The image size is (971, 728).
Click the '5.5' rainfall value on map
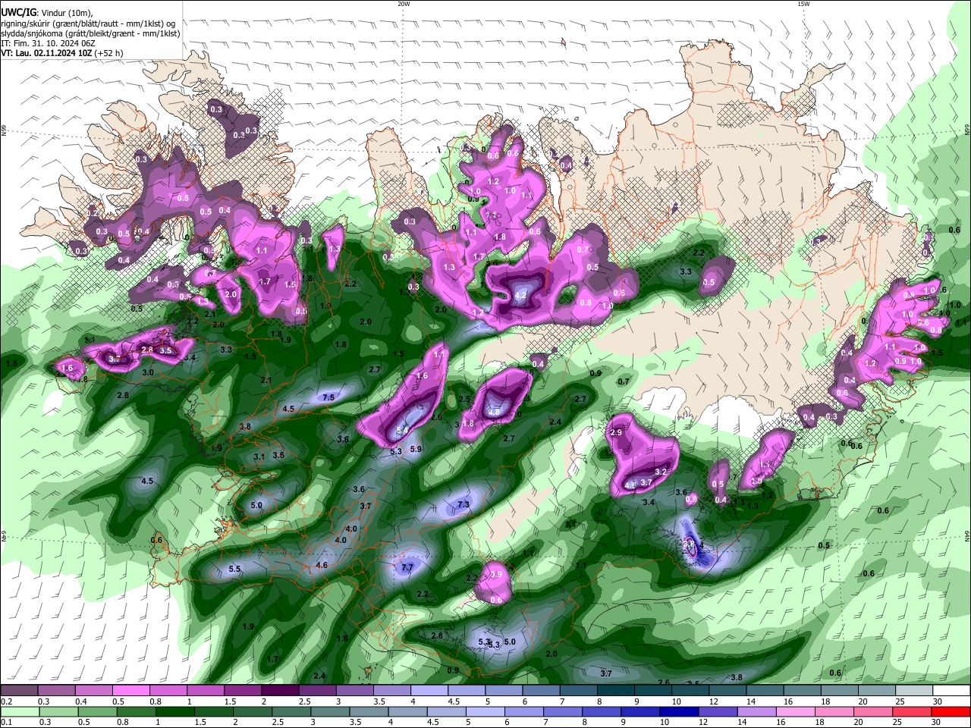234,569
